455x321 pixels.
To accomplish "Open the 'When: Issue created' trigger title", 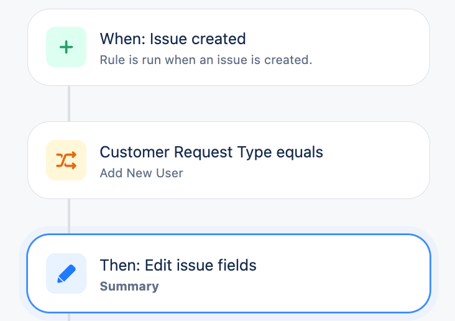I will coord(172,39).
